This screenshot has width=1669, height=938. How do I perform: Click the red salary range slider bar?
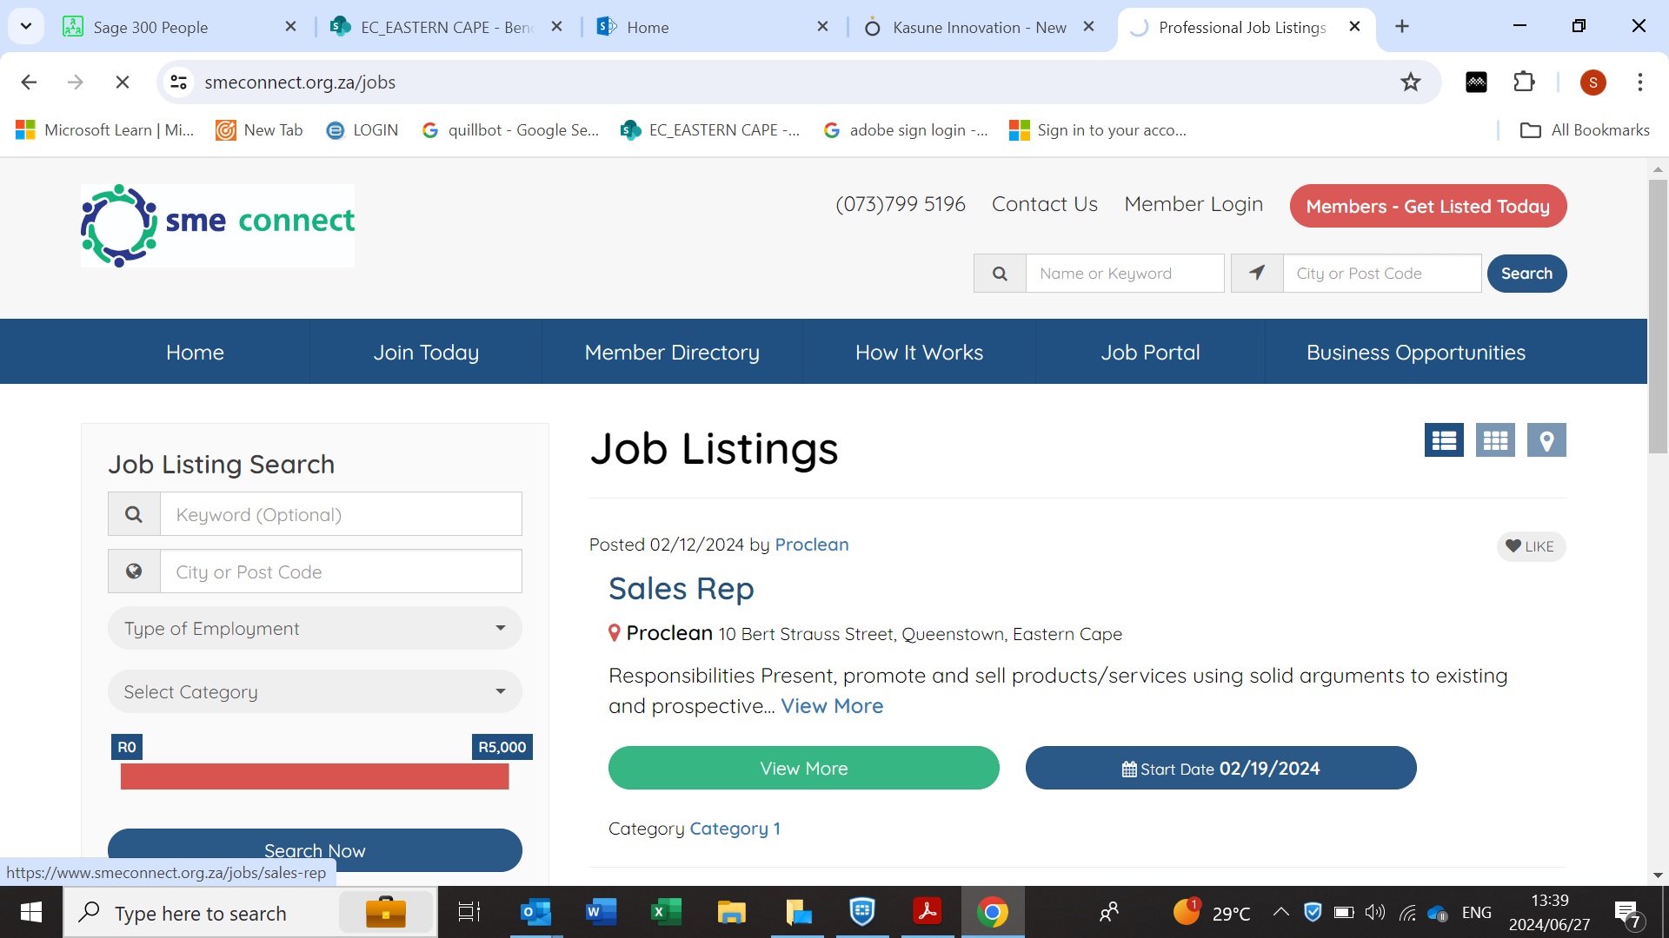pyautogui.click(x=315, y=776)
